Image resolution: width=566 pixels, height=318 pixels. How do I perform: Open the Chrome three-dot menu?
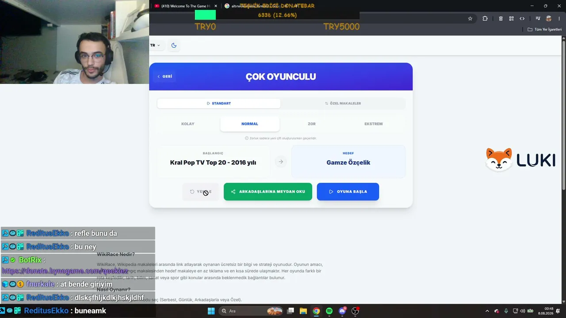coord(559,19)
